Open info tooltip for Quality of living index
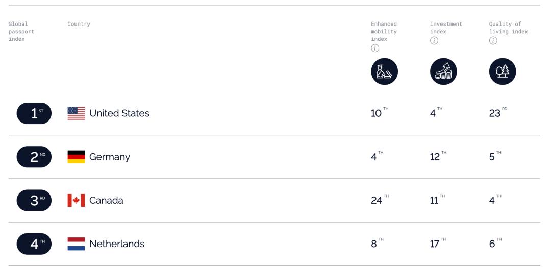 coord(493,41)
